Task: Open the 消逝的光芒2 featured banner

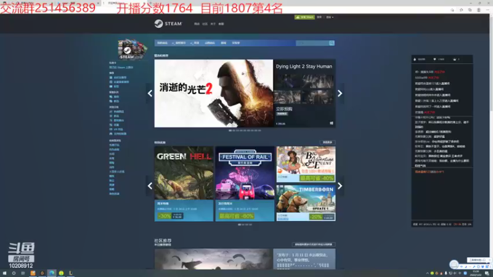Action: pyautogui.click(x=214, y=94)
